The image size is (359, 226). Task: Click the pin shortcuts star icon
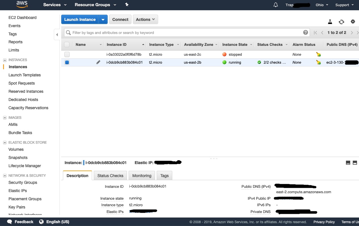tap(127, 5)
